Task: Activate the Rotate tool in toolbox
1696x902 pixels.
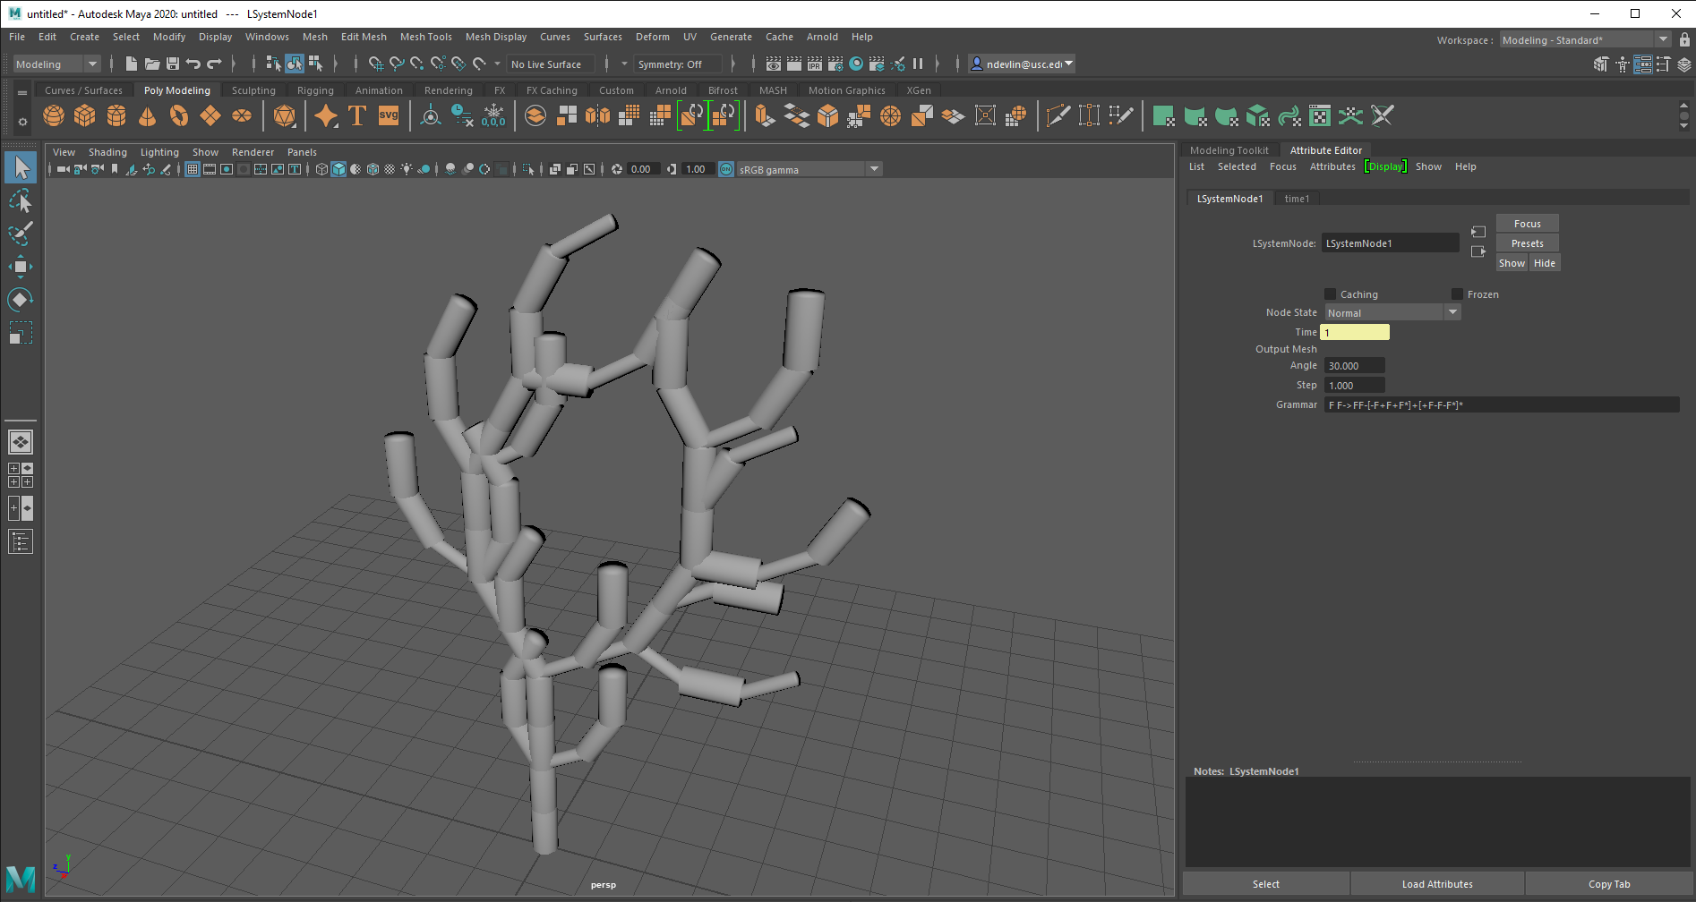Action: click(20, 300)
